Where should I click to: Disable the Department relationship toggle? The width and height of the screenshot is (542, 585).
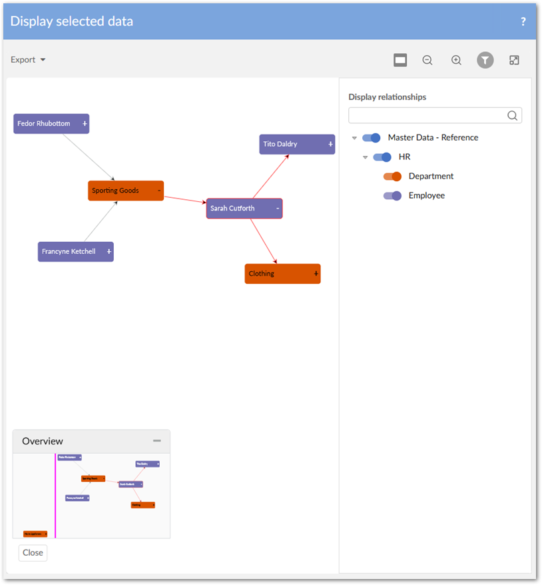392,177
